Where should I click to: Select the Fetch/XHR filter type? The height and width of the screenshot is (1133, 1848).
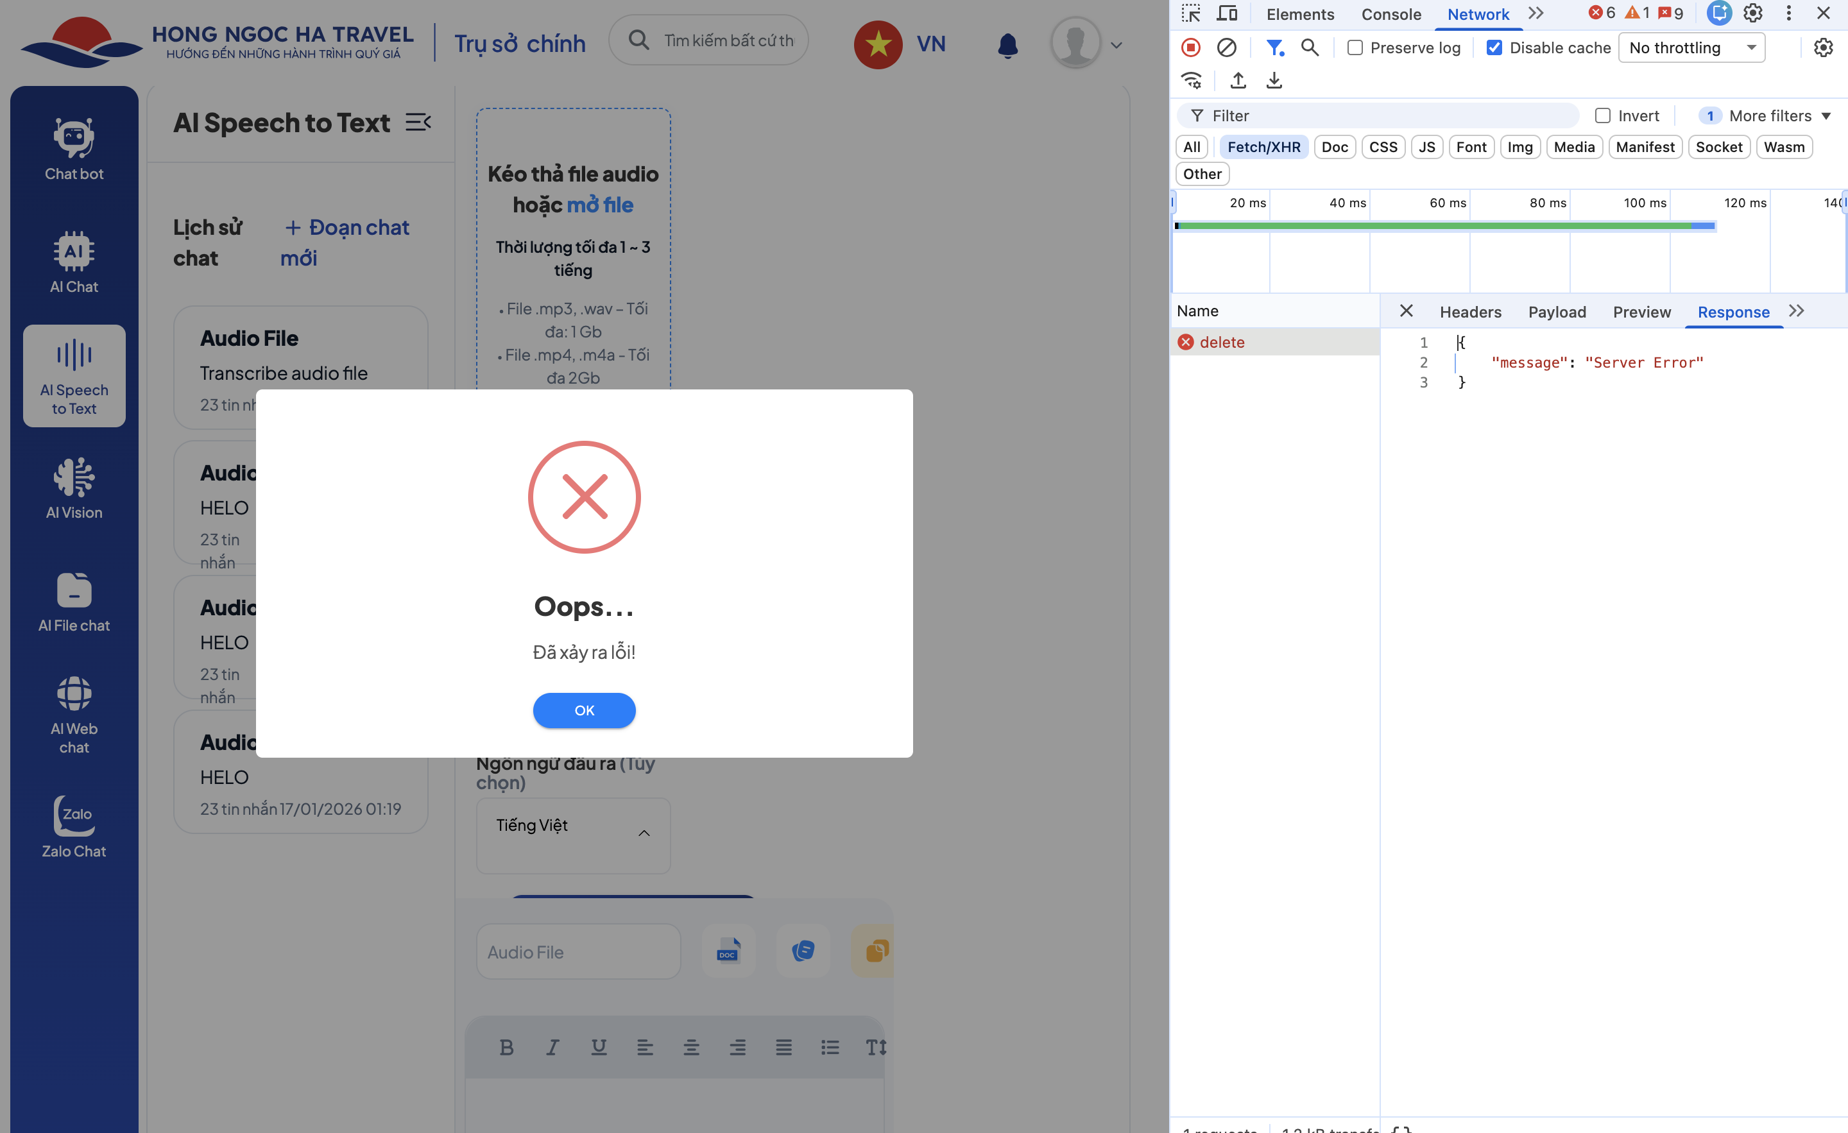tap(1263, 147)
